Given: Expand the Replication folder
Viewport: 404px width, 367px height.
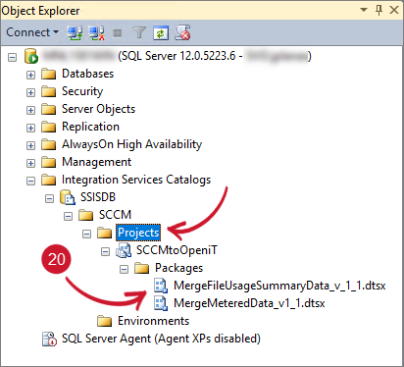Looking at the screenshot, I should [30, 128].
